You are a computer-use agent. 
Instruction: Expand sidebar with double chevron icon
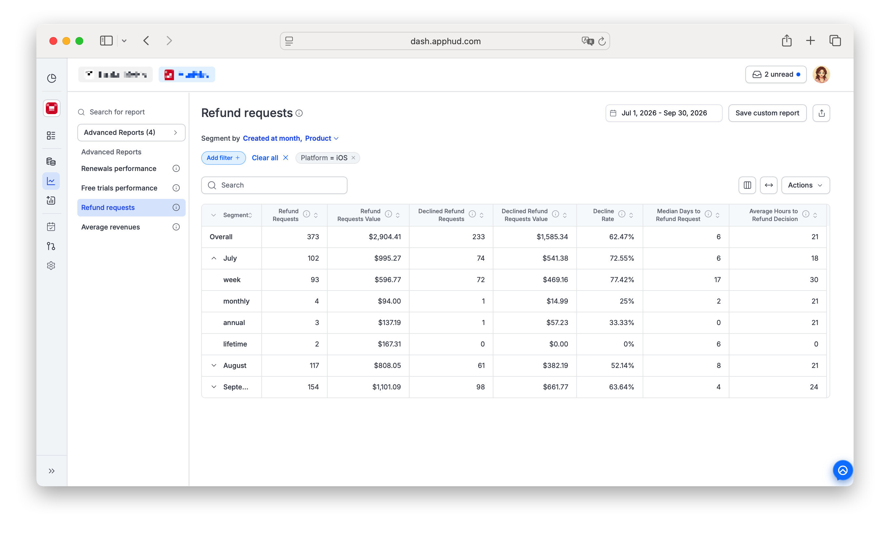[52, 471]
